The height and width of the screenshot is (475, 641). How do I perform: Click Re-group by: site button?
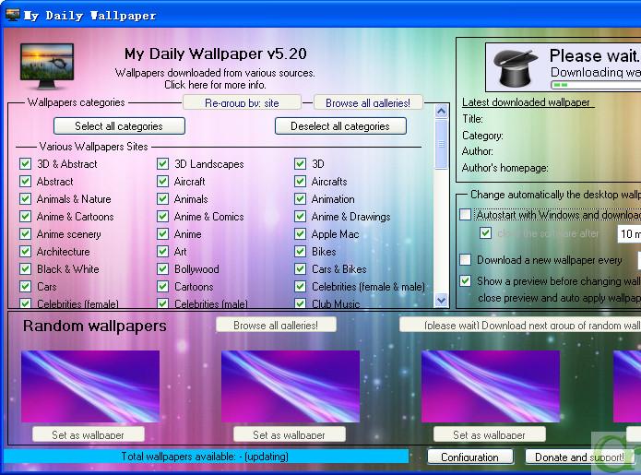coord(242,103)
